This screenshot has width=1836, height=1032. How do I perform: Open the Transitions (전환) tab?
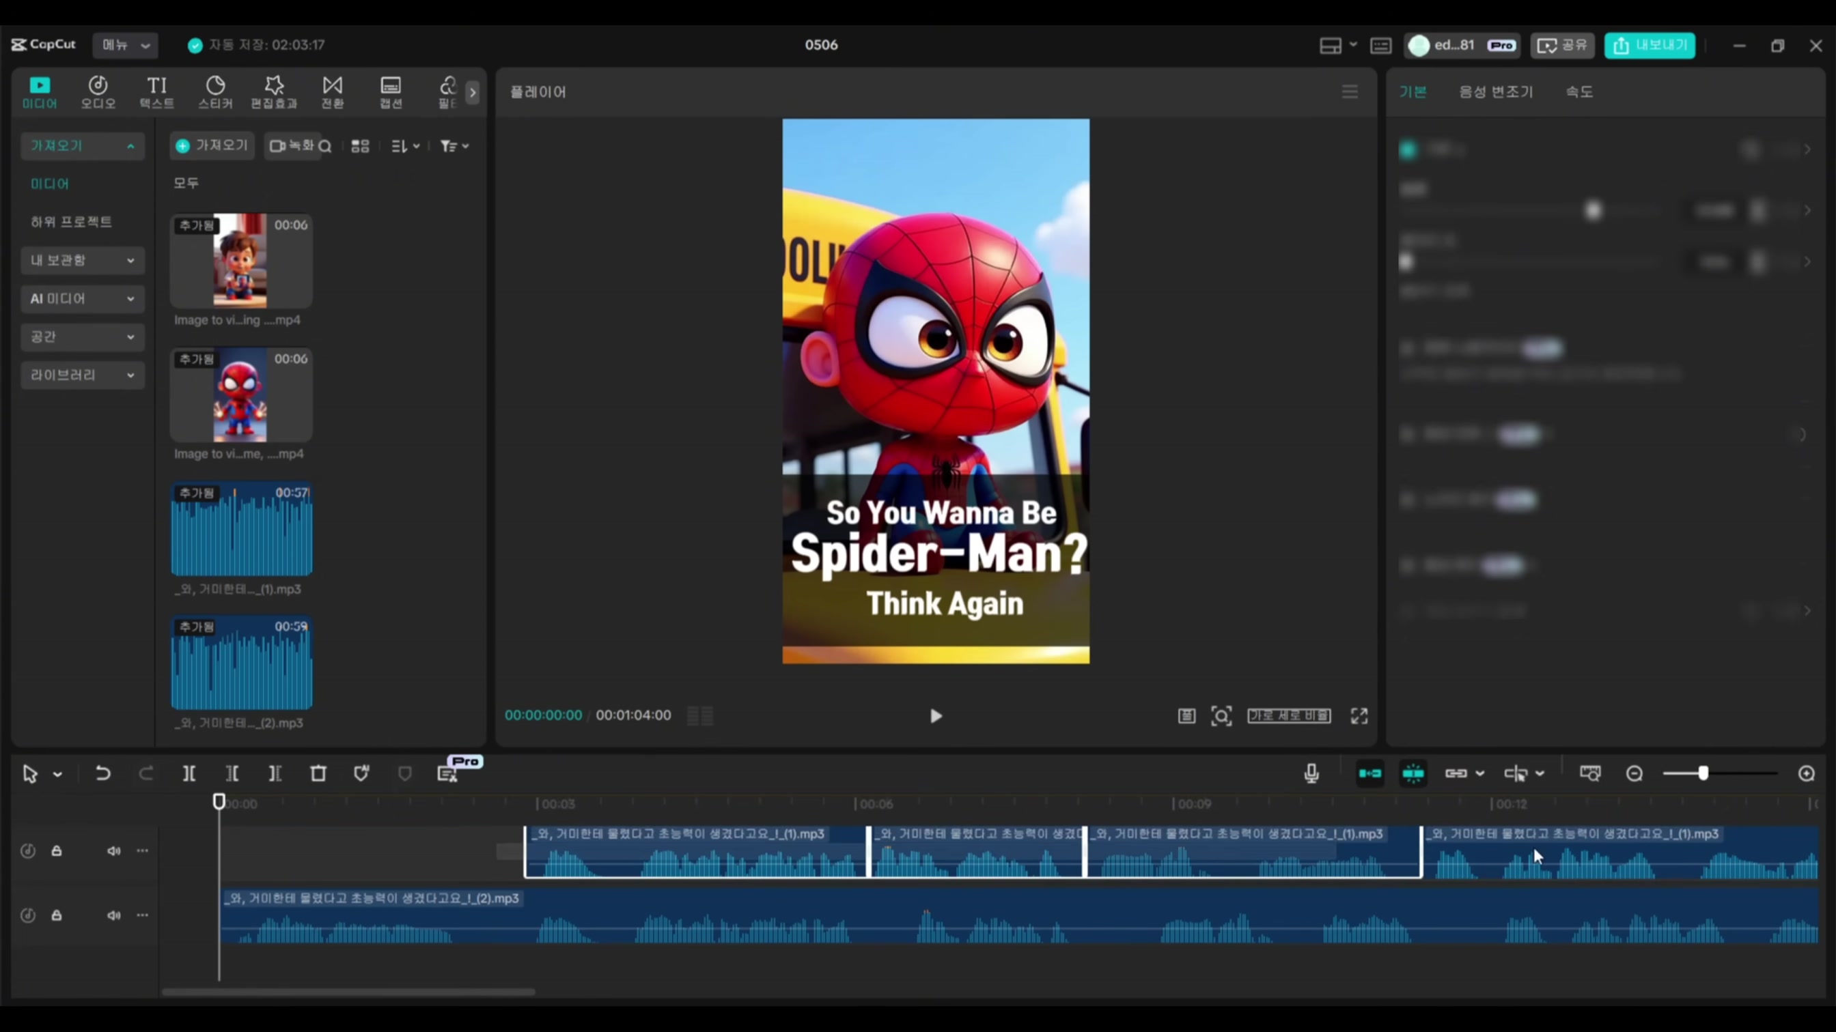tap(332, 93)
